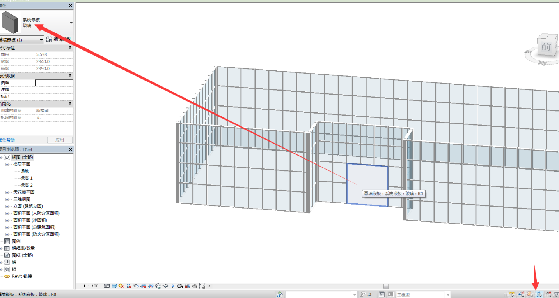This screenshot has height=298, width=559.
Task: Toggle the Sun Path off icon
Action: point(122,286)
